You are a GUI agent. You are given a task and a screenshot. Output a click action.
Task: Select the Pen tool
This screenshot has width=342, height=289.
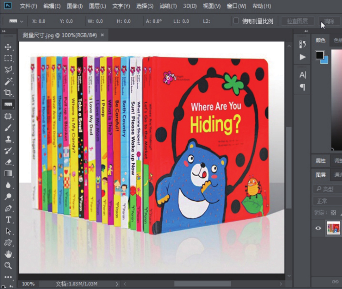[x=8, y=208]
